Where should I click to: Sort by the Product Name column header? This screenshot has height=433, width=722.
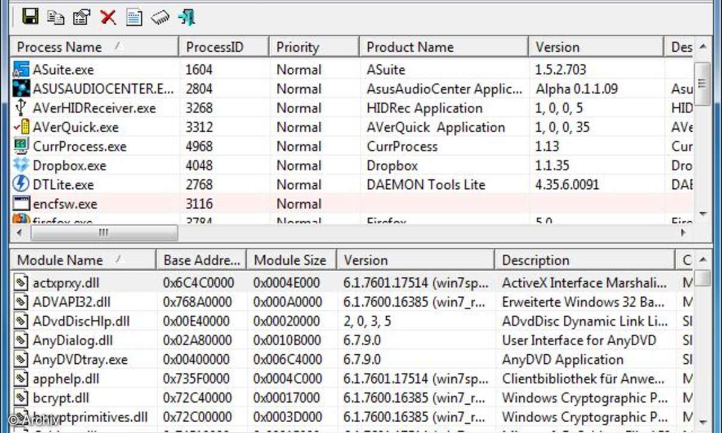(x=443, y=47)
